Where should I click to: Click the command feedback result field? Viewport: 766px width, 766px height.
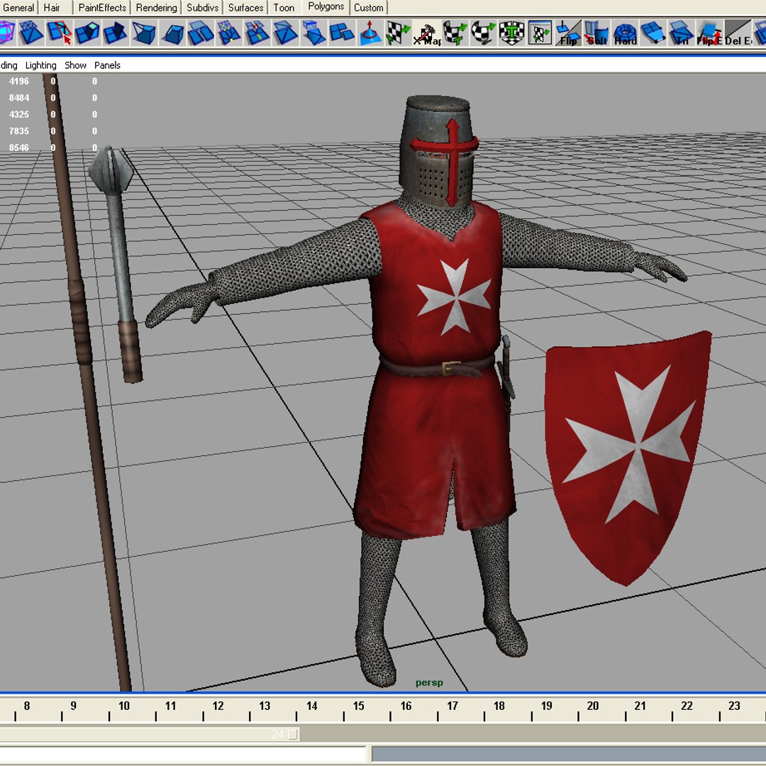(x=569, y=754)
